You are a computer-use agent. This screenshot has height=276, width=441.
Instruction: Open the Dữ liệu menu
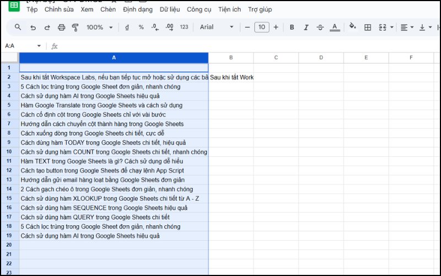(170, 9)
